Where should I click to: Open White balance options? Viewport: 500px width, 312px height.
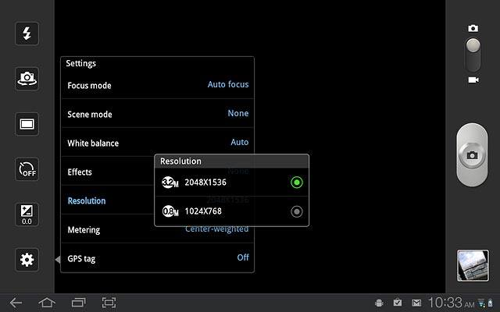(x=157, y=143)
